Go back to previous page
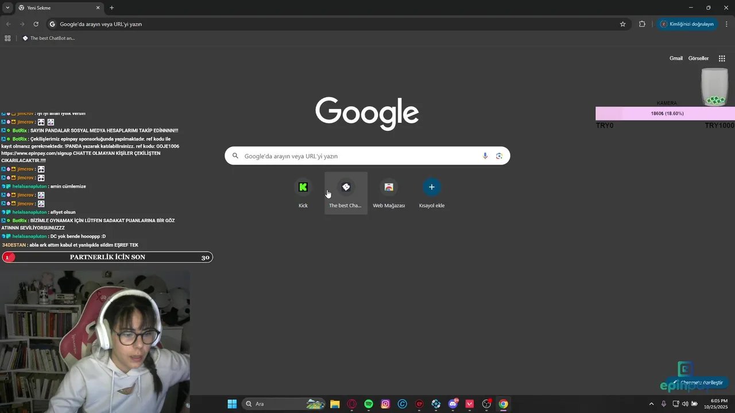Screen dimensions: 735x413 pos(8,24)
